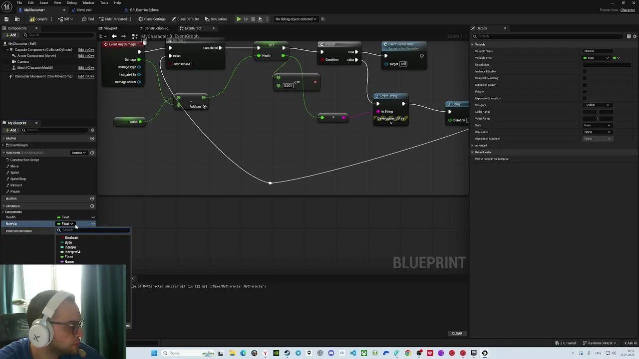The image size is (639, 359).
Task: Enable Expose to Cinematics checkbox
Action: coord(585,98)
